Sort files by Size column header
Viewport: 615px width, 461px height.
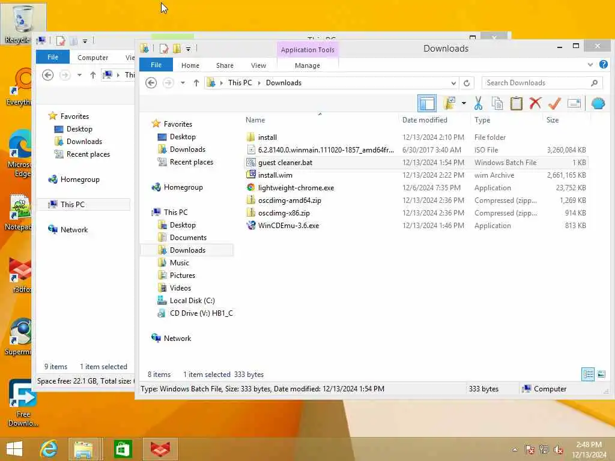(553, 120)
